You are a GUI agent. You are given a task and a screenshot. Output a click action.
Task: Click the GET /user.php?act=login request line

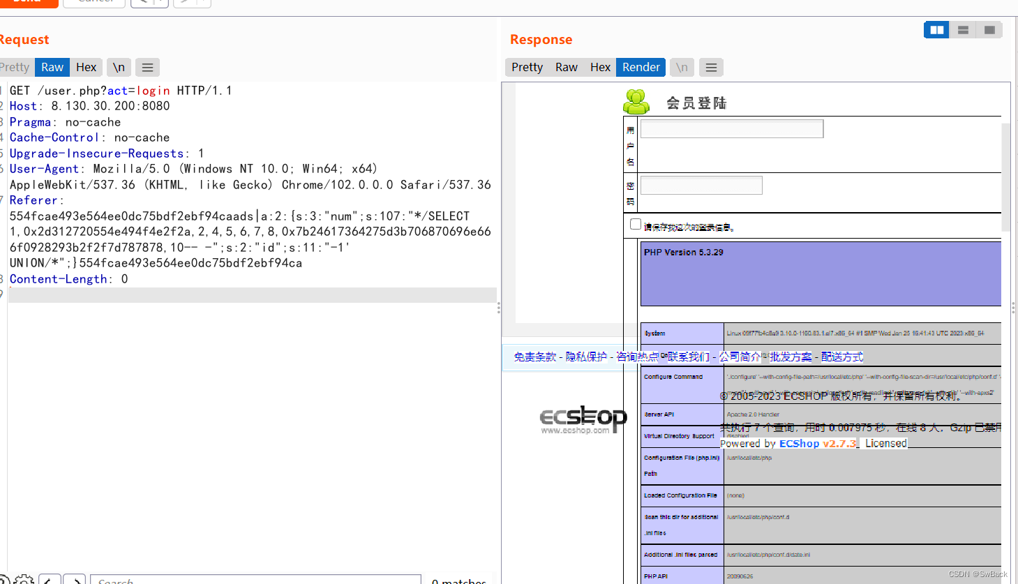pos(121,91)
